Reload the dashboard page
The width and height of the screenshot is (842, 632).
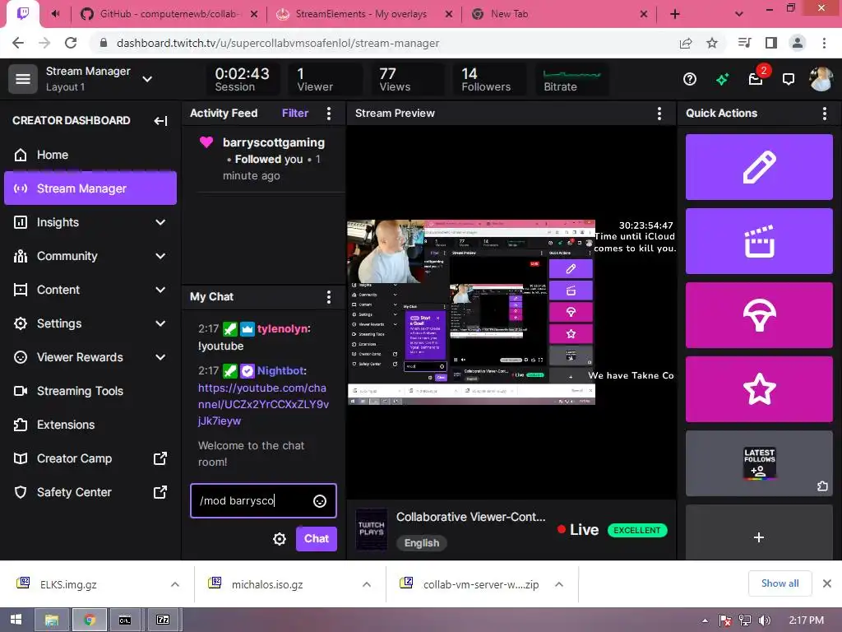(71, 43)
